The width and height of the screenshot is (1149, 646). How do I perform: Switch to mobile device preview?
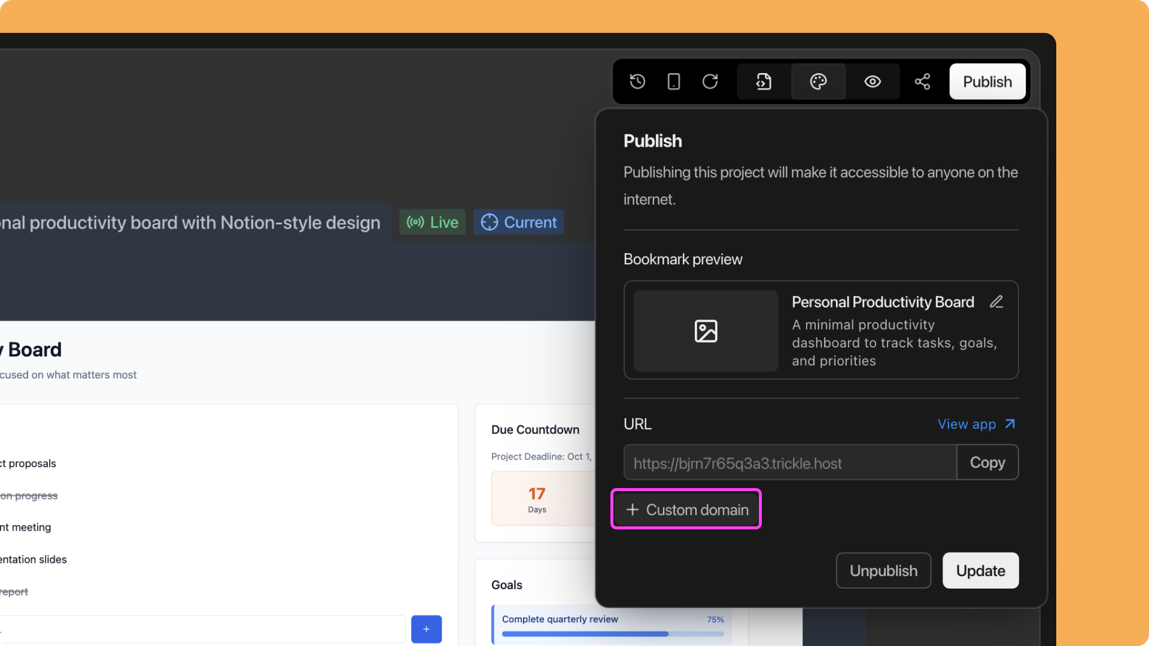coord(673,81)
